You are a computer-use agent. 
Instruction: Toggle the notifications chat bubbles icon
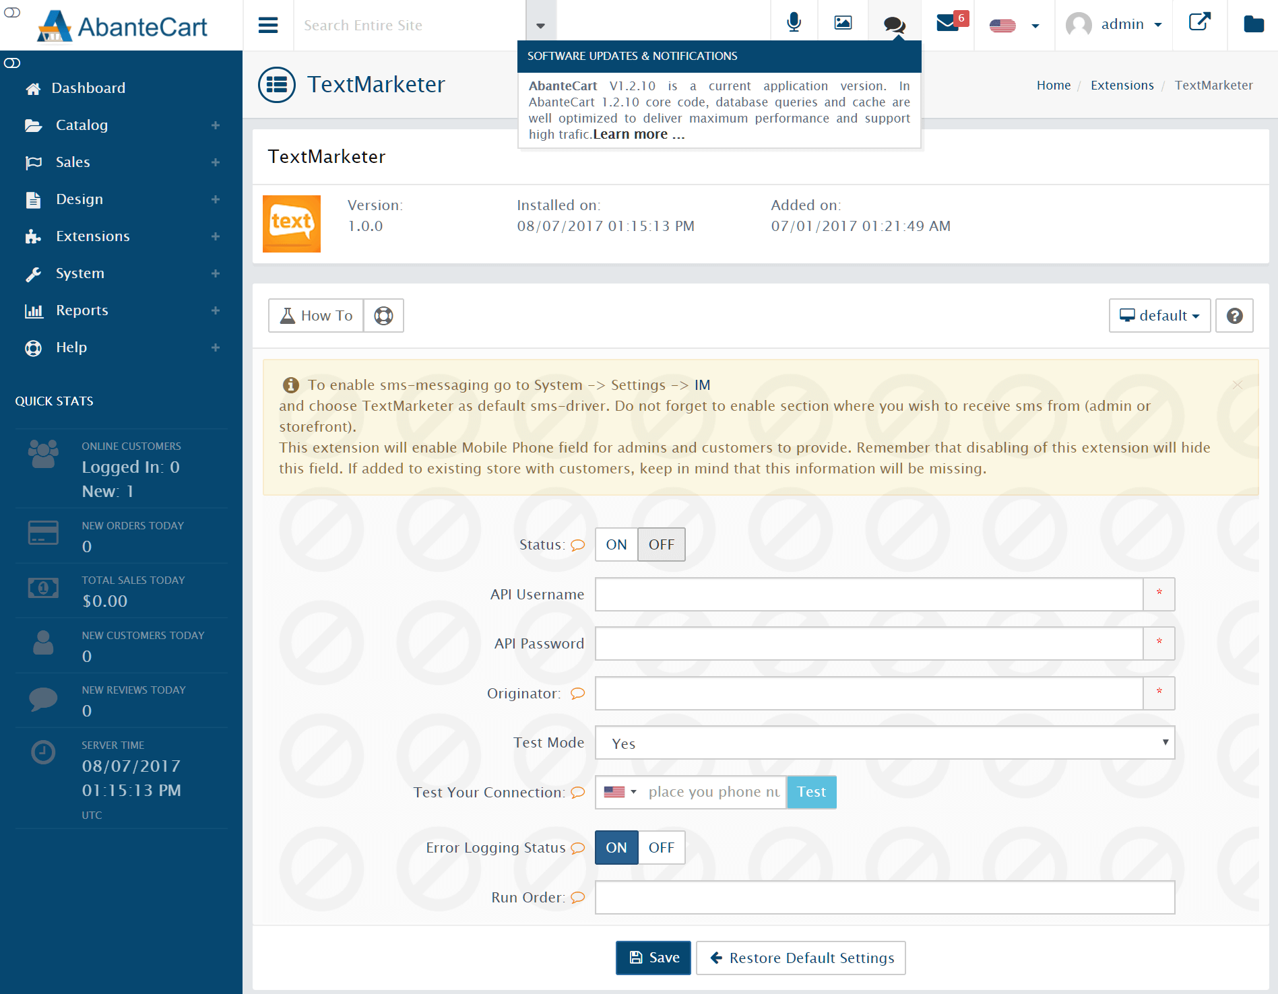click(x=894, y=25)
